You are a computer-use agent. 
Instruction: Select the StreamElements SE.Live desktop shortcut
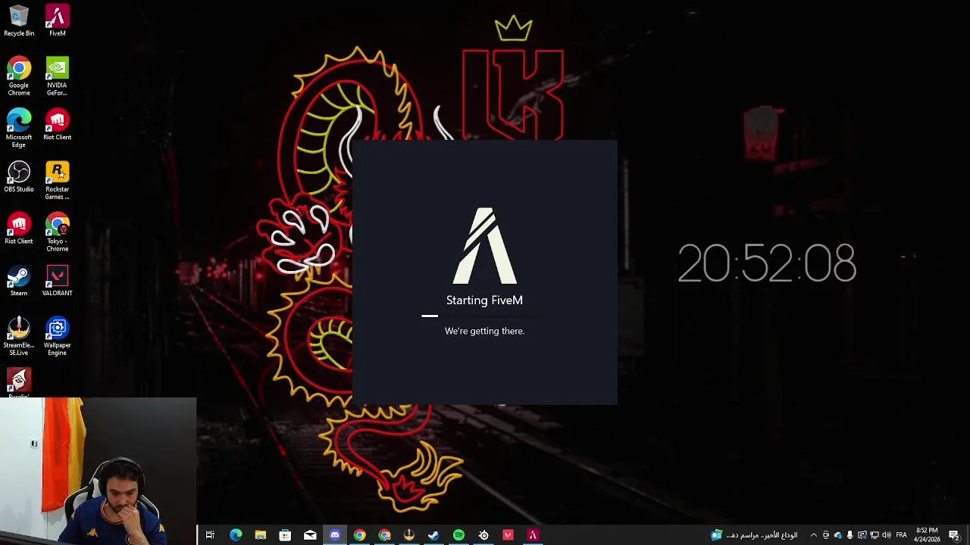point(19,336)
